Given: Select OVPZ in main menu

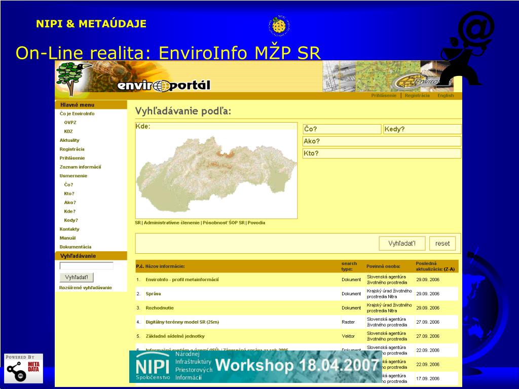Looking at the screenshot, I should 70,123.
